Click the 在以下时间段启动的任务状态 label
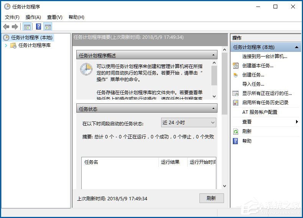The image size is (303, 218). 113,124
